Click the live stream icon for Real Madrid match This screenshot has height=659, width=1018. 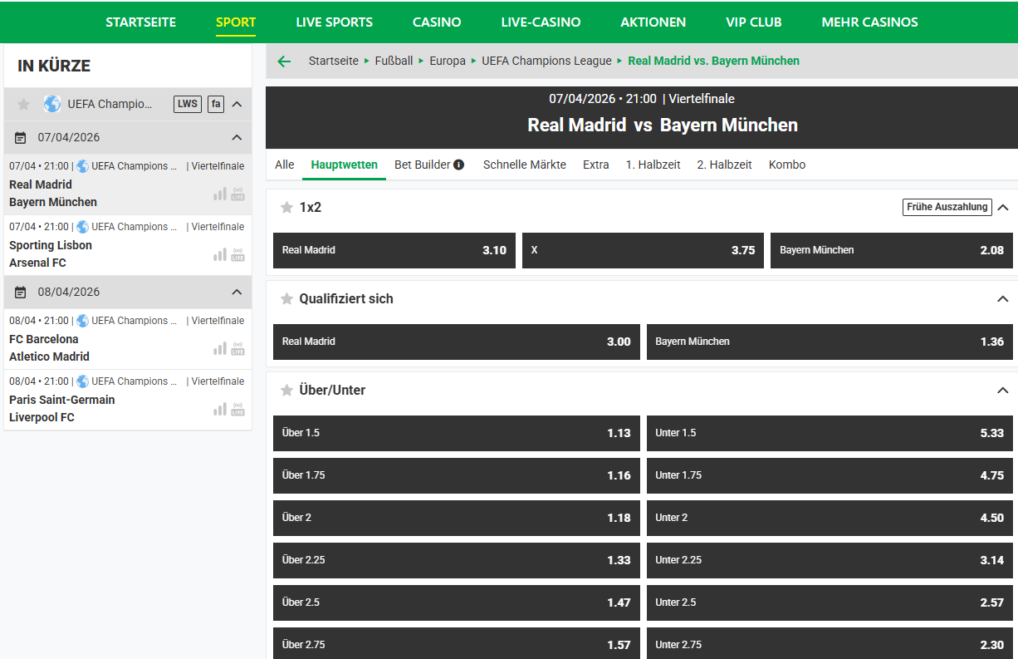click(238, 194)
